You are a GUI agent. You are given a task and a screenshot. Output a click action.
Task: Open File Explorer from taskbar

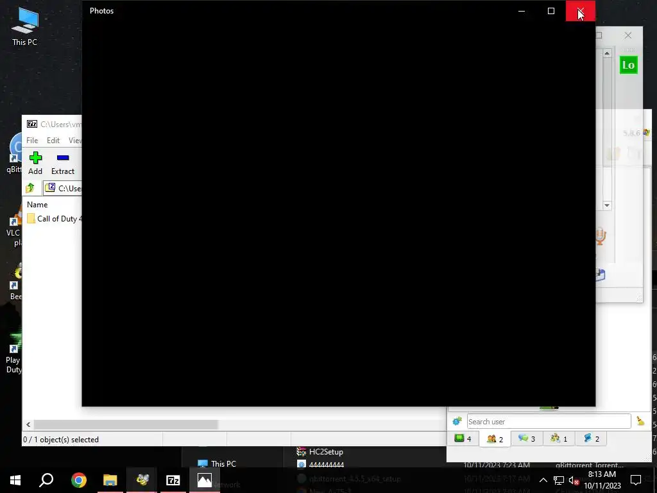click(110, 480)
